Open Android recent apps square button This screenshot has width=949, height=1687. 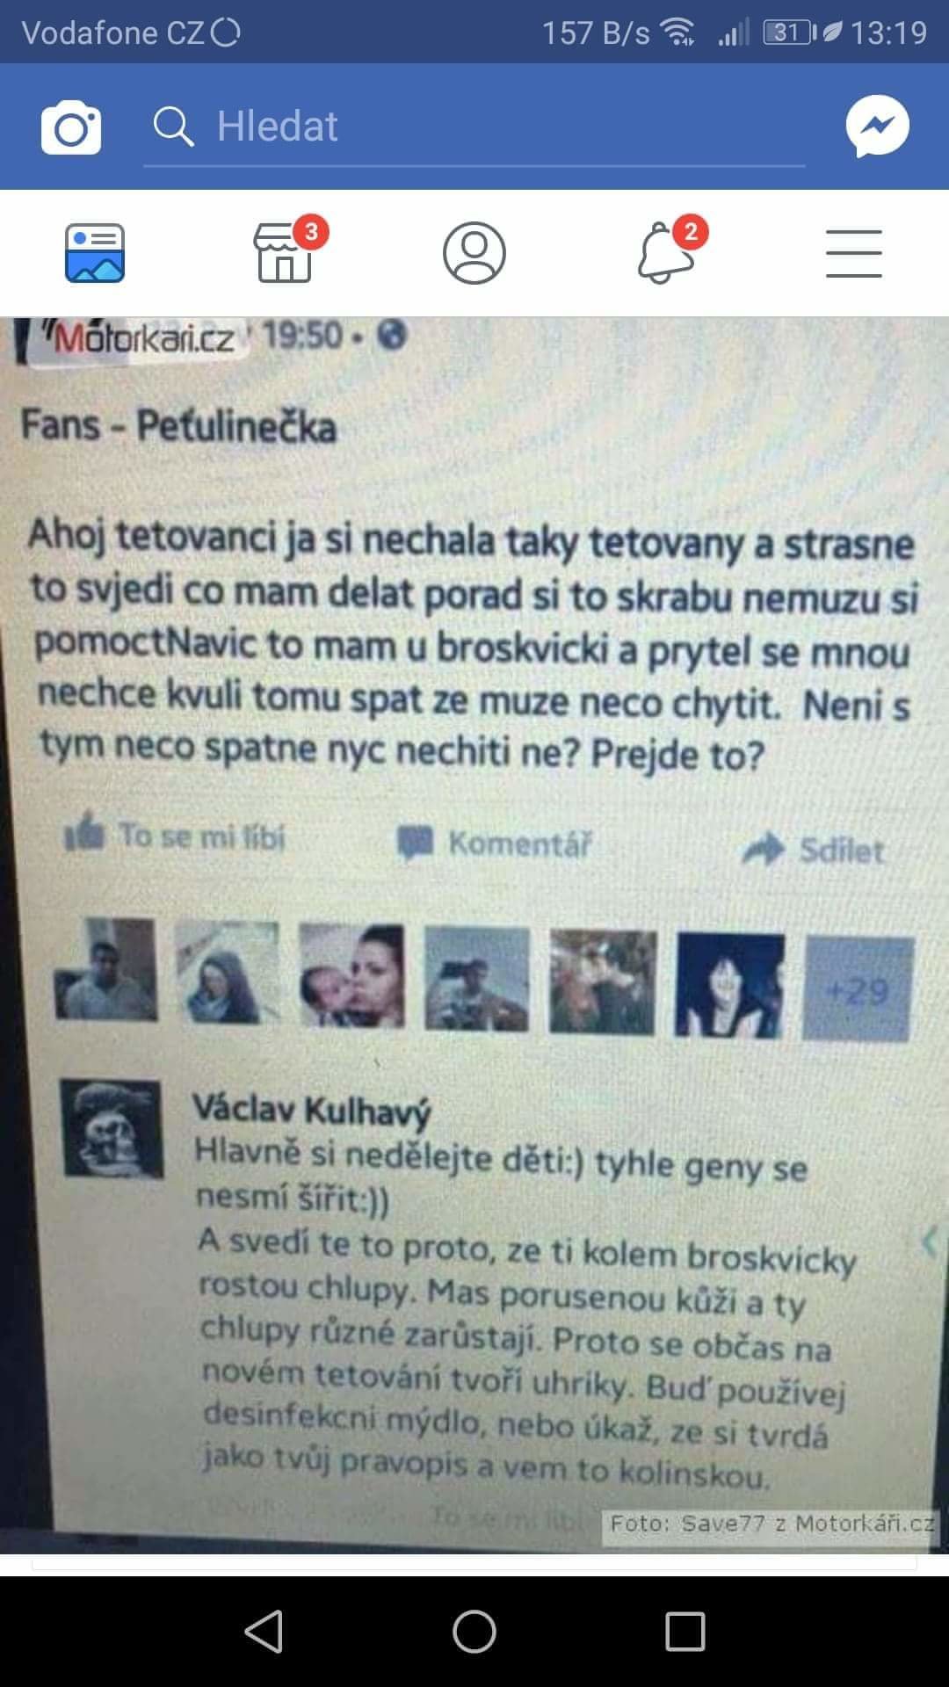685,1632
